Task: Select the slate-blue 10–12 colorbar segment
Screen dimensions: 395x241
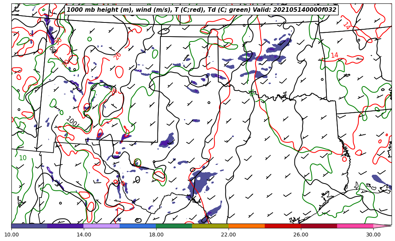Action: point(29,226)
